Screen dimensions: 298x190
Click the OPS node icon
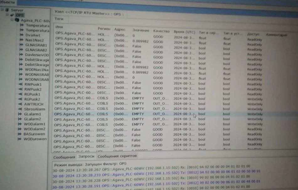pos(12,15)
